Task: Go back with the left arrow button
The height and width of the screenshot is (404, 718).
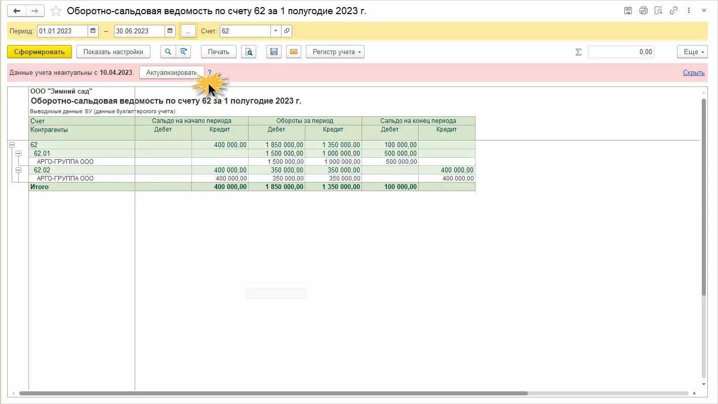Action: click(17, 11)
